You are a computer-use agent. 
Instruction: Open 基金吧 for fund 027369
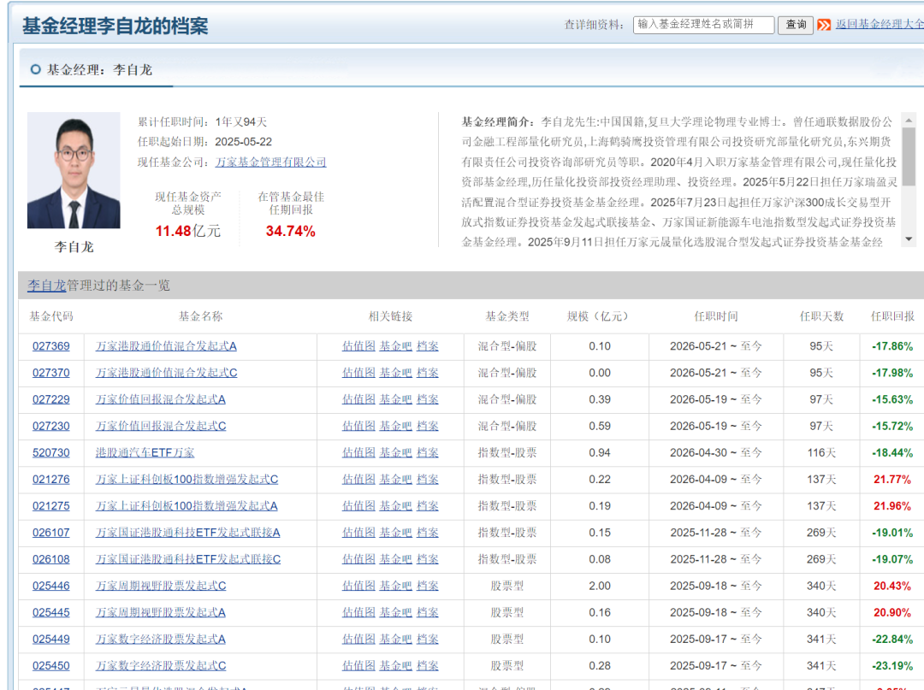[x=395, y=346]
